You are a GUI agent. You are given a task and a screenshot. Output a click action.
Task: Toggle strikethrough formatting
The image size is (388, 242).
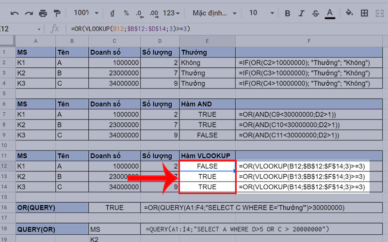(316, 13)
